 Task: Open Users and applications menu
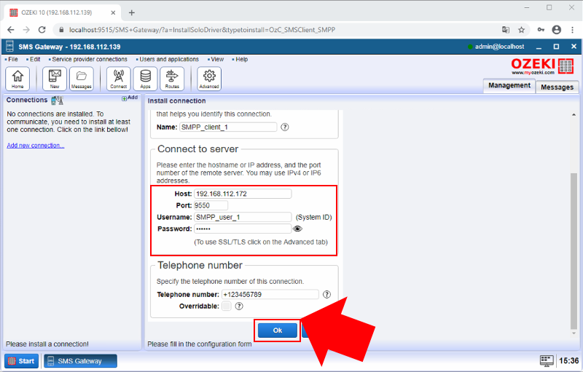click(x=168, y=60)
